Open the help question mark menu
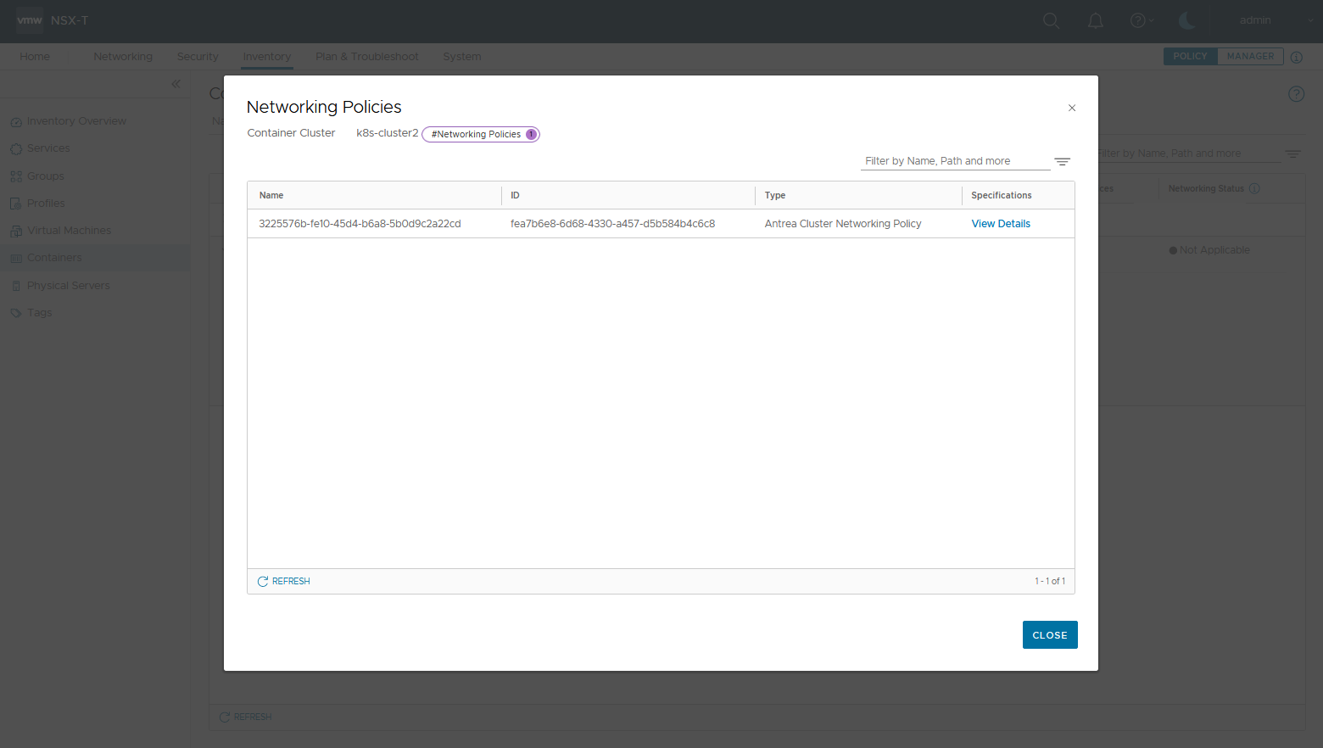 [x=1142, y=20]
